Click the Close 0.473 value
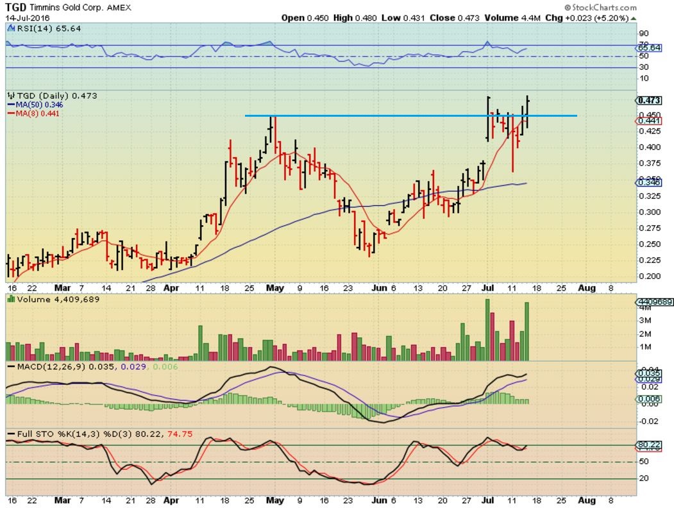674x508 pixels. point(454,18)
